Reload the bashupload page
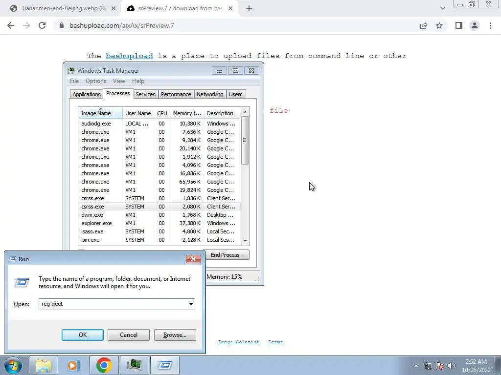The width and height of the screenshot is (501, 375). (42, 25)
